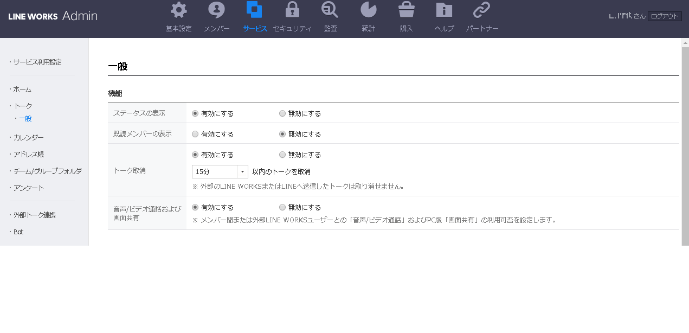Enable 既読メンバーの表示 with 有効にする radio
The width and height of the screenshot is (689, 333).
click(195, 134)
